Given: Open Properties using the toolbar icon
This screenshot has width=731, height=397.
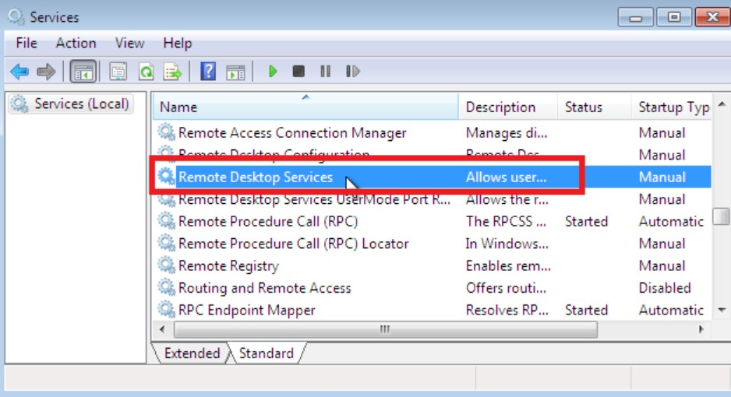Looking at the screenshot, I should pyautogui.click(x=118, y=72).
